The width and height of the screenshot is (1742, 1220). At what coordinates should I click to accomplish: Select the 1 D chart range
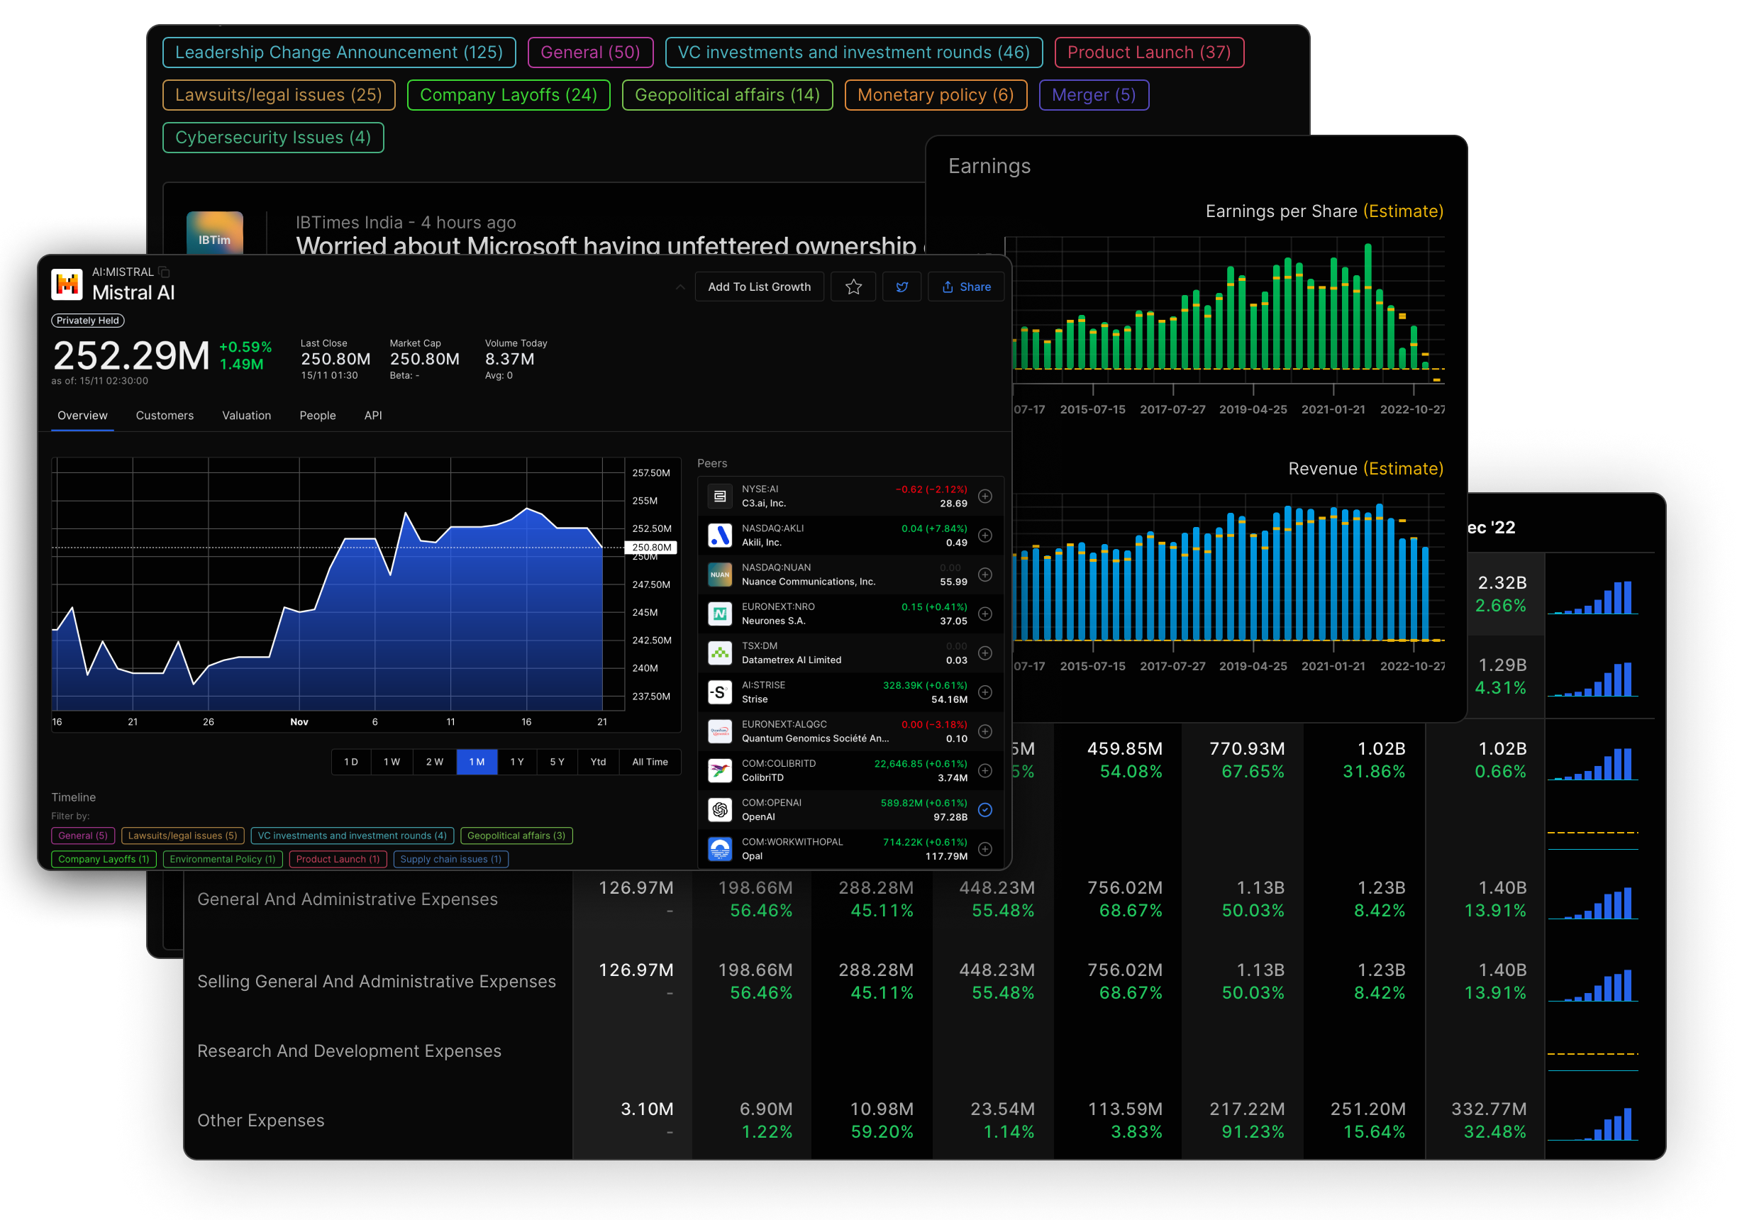[x=351, y=762]
